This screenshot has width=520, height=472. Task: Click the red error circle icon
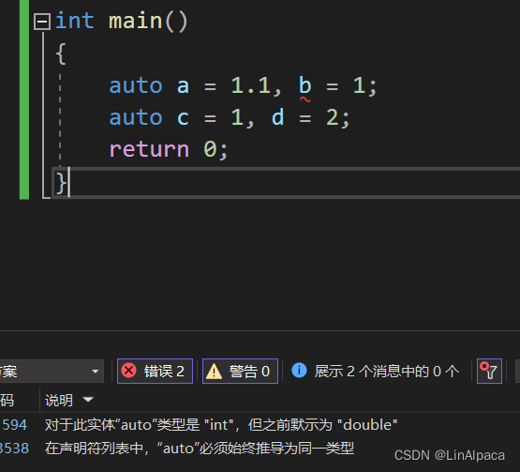coord(128,371)
